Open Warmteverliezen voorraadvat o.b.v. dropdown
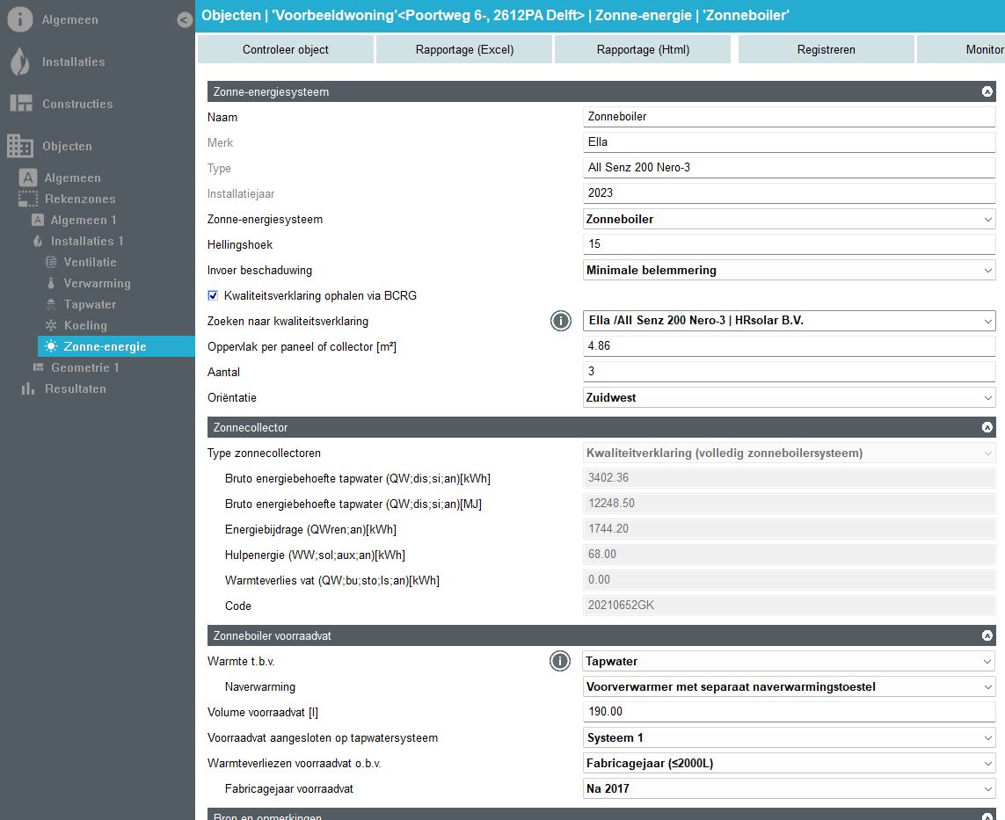The image size is (1005, 820). coord(789,764)
